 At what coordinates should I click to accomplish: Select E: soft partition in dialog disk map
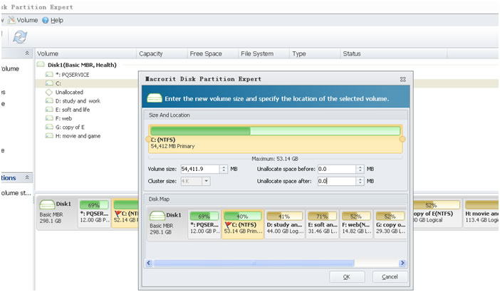pyautogui.click(x=323, y=224)
